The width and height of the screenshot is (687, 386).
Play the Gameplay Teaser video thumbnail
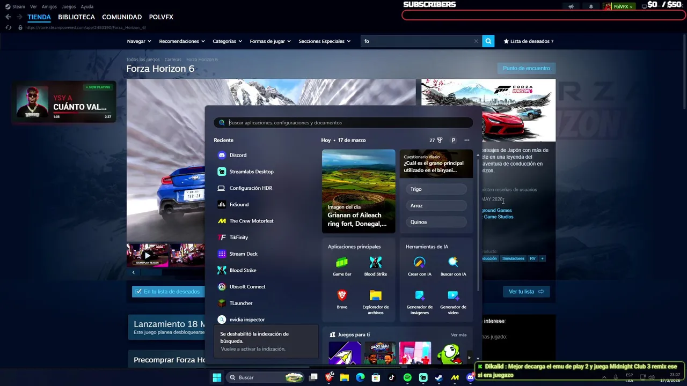click(148, 255)
